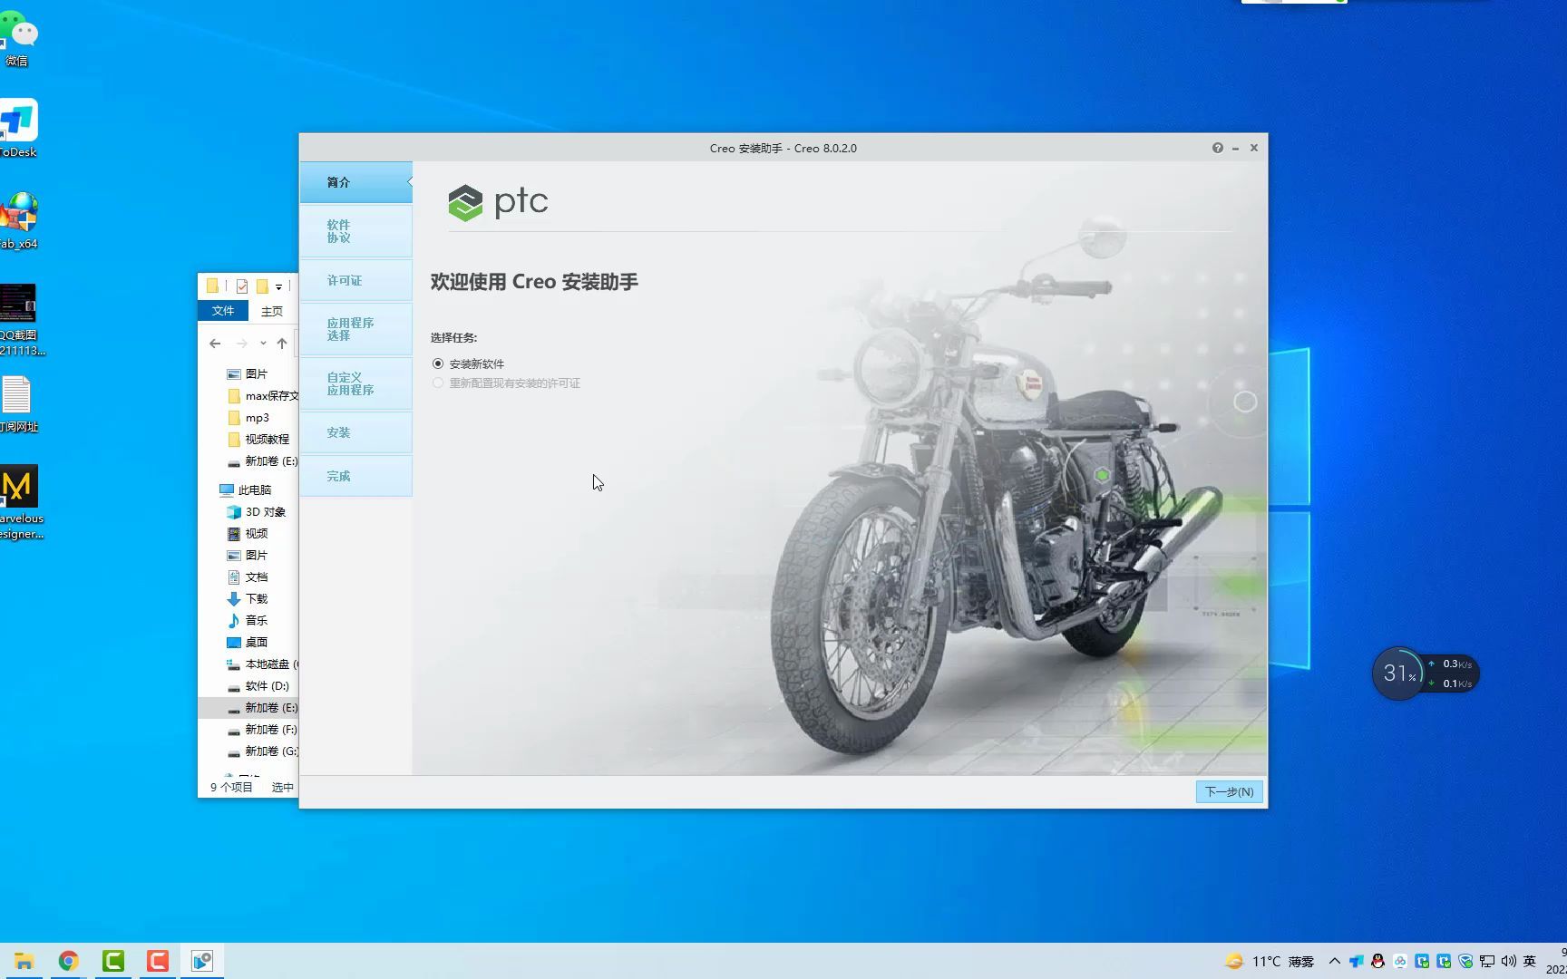Open File Explorer from the taskbar
Image resolution: width=1567 pixels, height=979 pixels.
[x=24, y=961]
